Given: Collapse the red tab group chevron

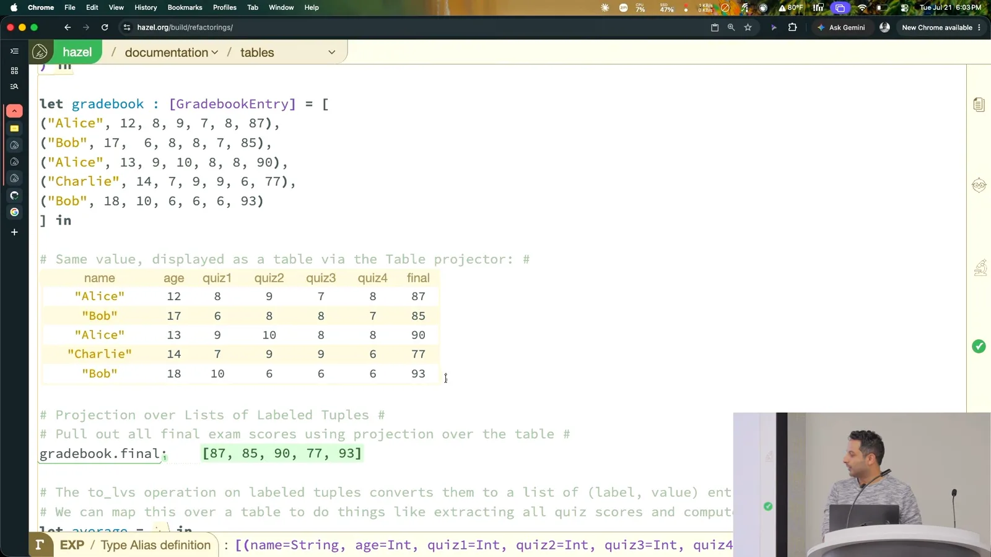Looking at the screenshot, I should point(14,111).
